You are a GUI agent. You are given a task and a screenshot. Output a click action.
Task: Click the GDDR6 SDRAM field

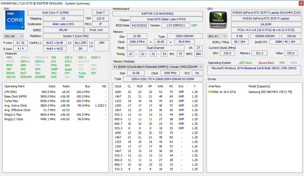coord(265,36)
